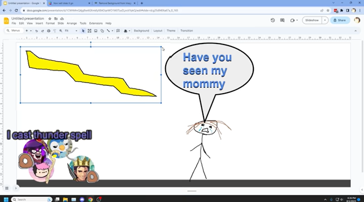
Task: Open the Fit zoom dropdown
Action: (x=71, y=30)
